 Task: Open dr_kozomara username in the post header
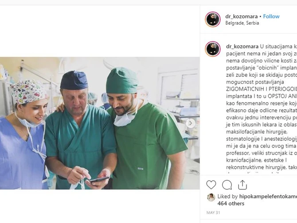241,16
